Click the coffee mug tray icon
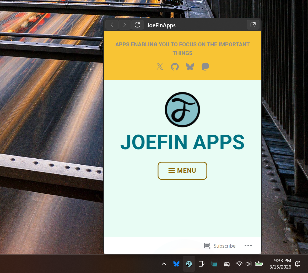 (201, 264)
